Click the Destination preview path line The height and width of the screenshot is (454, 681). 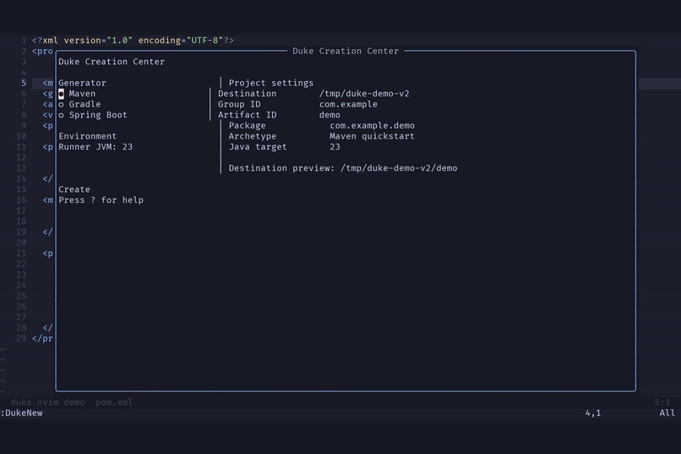tap(343, 168)
